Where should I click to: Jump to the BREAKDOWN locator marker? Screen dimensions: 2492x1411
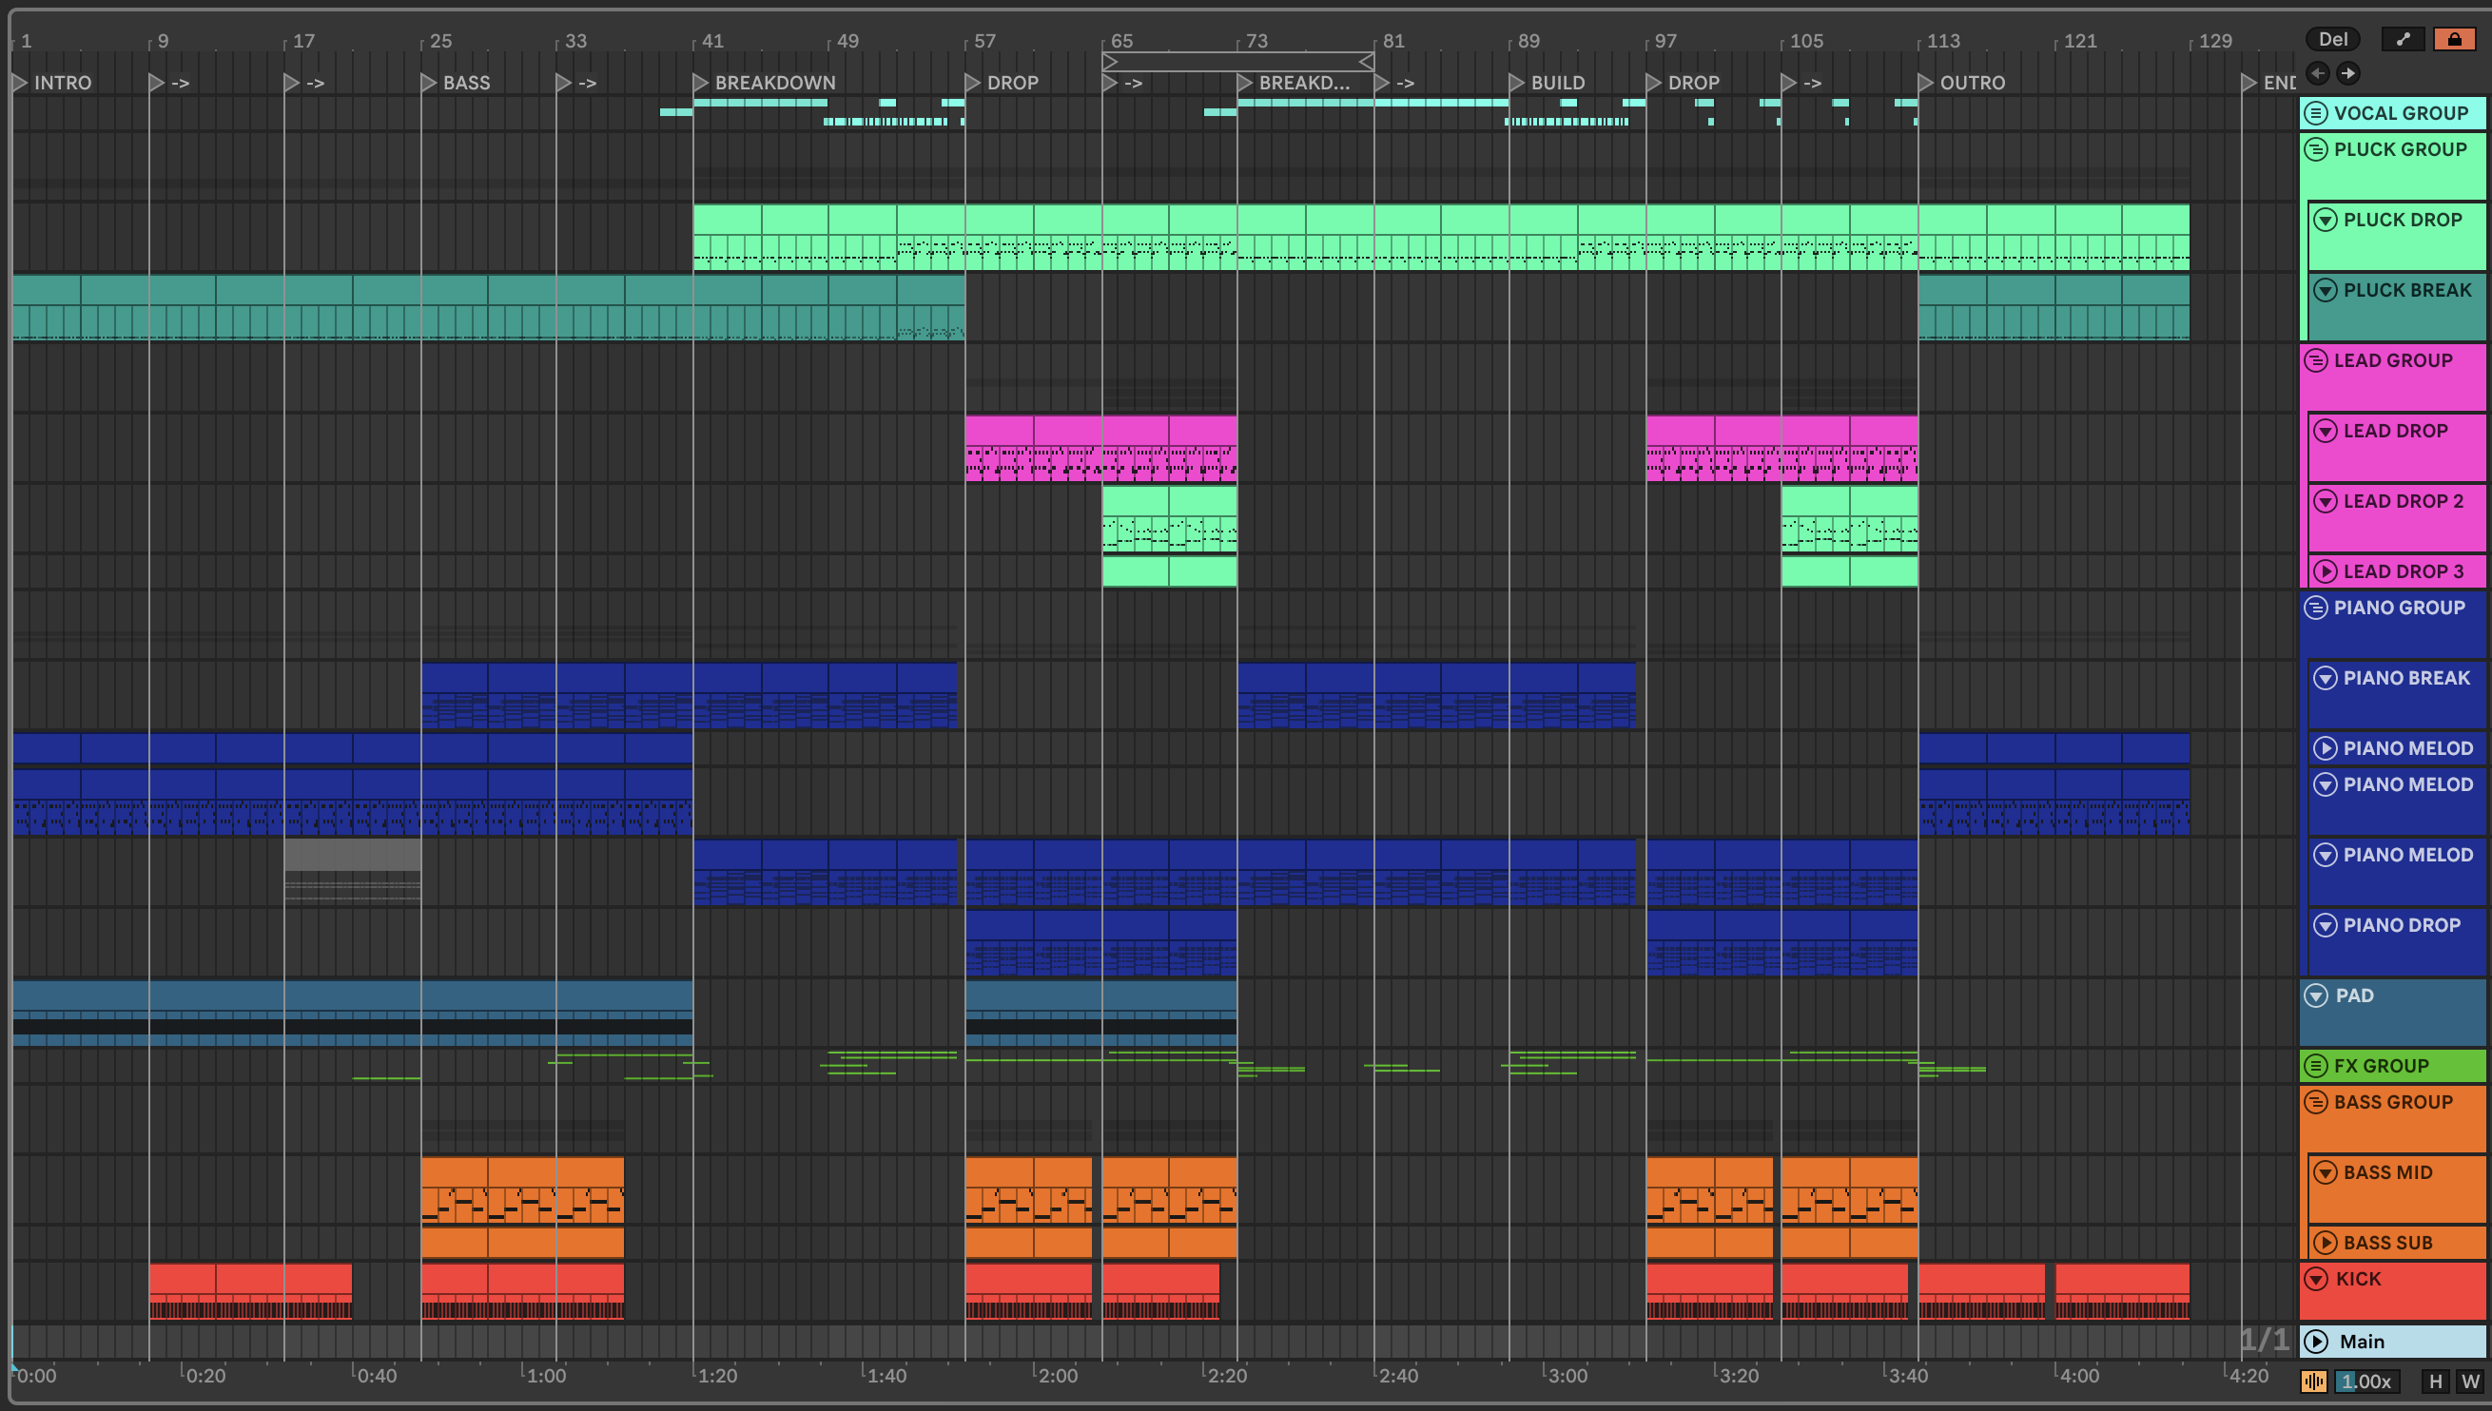click(701, 83)
